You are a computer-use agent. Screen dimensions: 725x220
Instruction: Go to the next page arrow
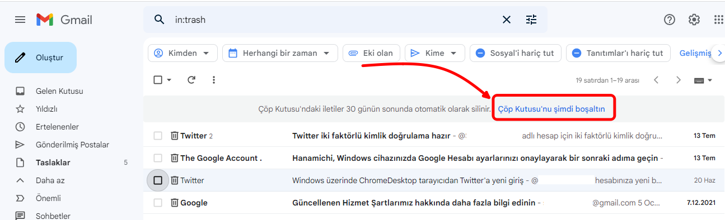tap(679, 80)
